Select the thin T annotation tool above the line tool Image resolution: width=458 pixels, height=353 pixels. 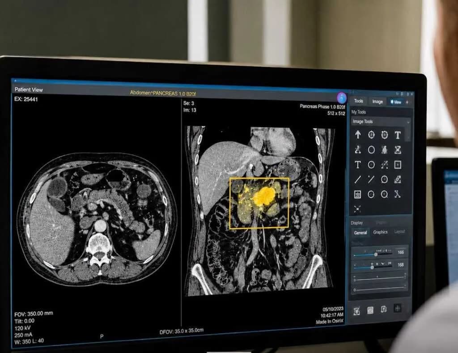pos(357,165)
